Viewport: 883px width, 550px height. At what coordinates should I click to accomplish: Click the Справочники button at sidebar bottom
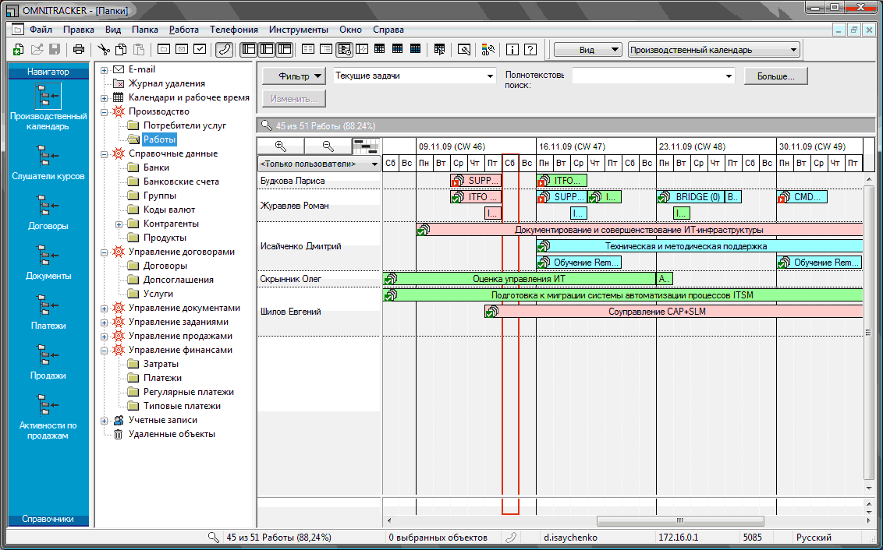[48, 519]
